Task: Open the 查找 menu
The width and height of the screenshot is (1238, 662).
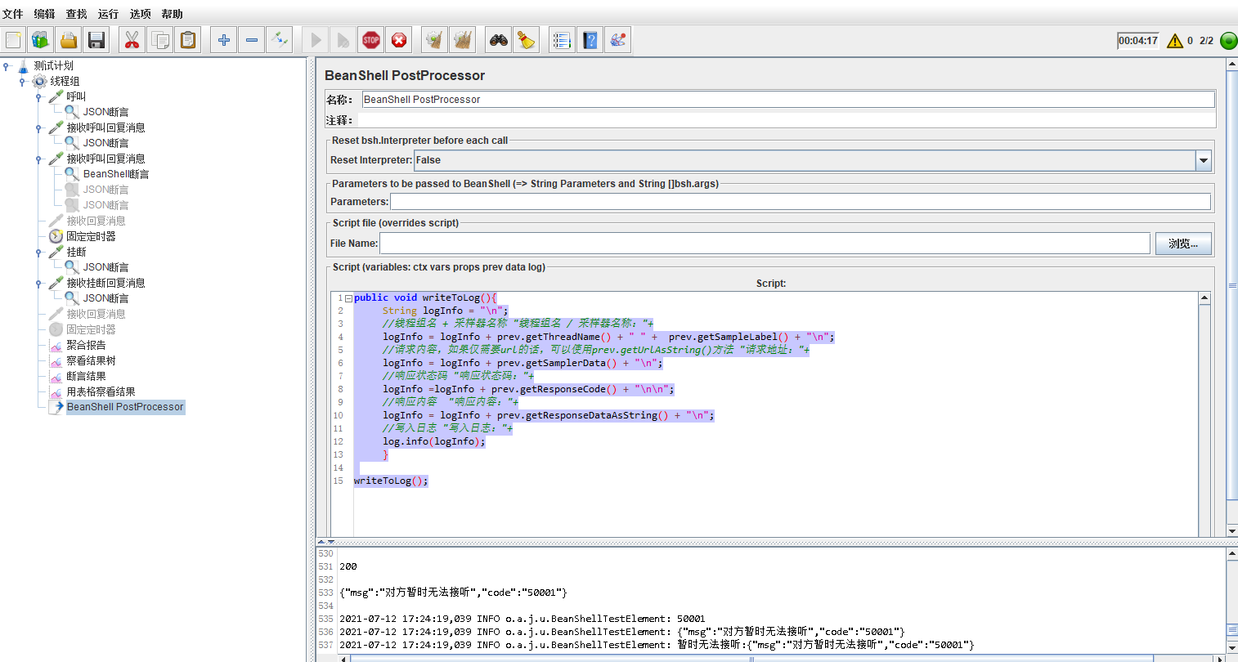Action: pos(77,14)
